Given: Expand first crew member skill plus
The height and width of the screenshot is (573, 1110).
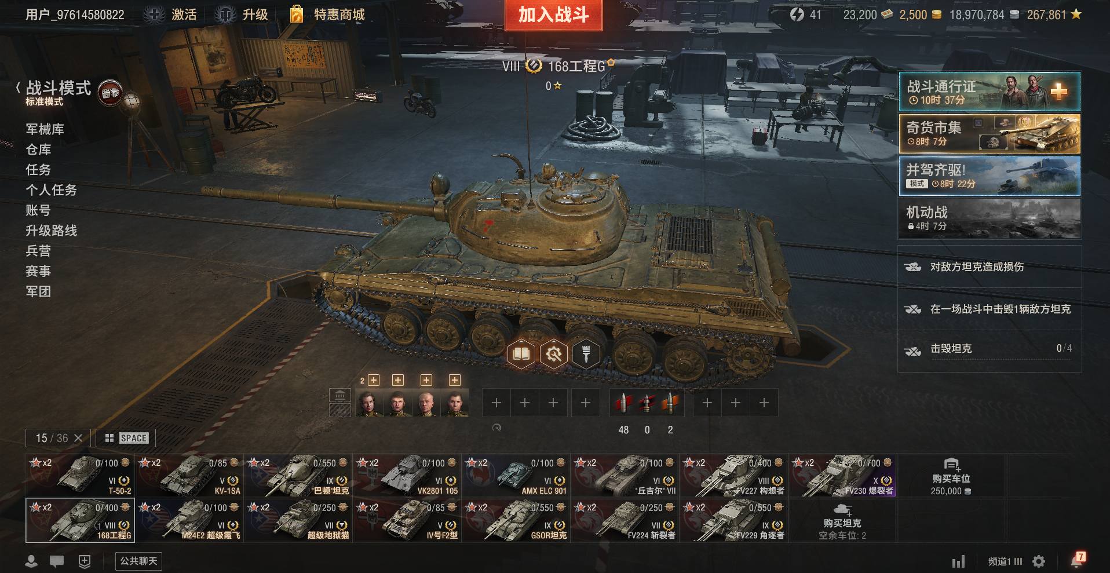Looking at the screenshot, I should 374,380.
